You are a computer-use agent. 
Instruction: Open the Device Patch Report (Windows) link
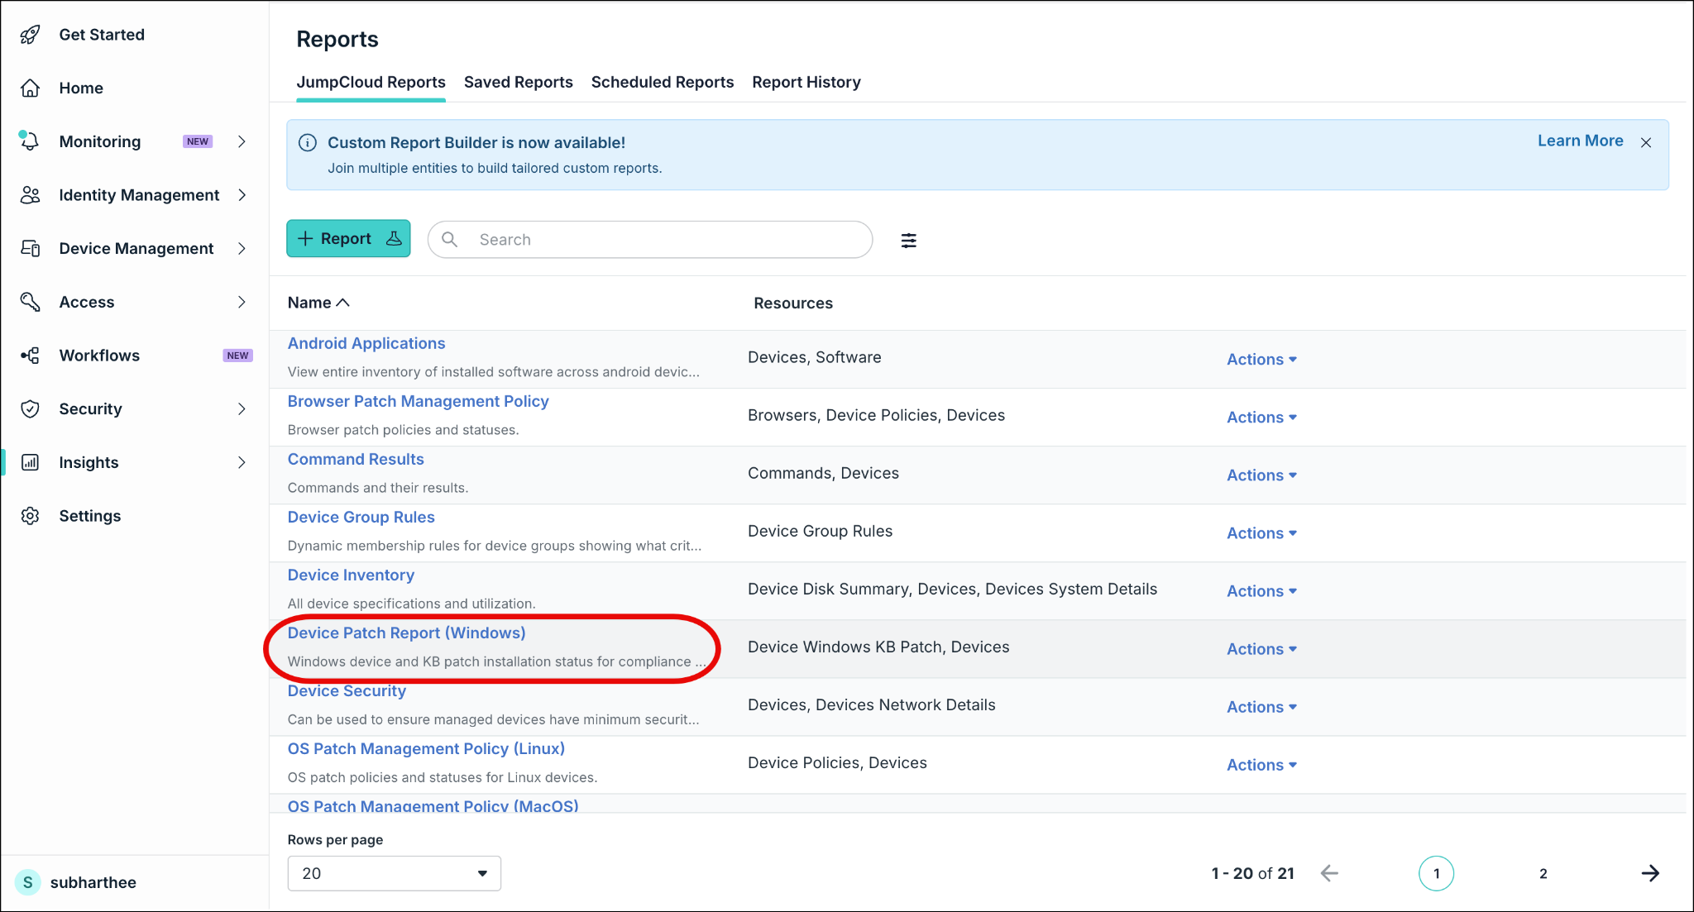point(406,633)
